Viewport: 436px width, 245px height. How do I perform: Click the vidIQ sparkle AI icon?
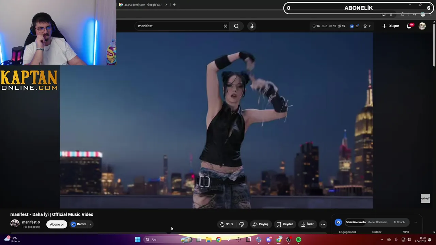pyautogui.click(x=370, y=26)
